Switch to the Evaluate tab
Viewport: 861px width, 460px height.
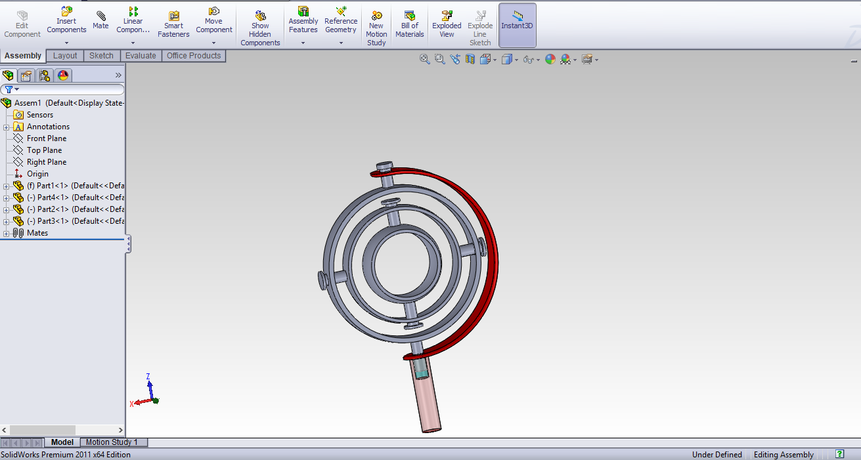[x=141, y=56]
